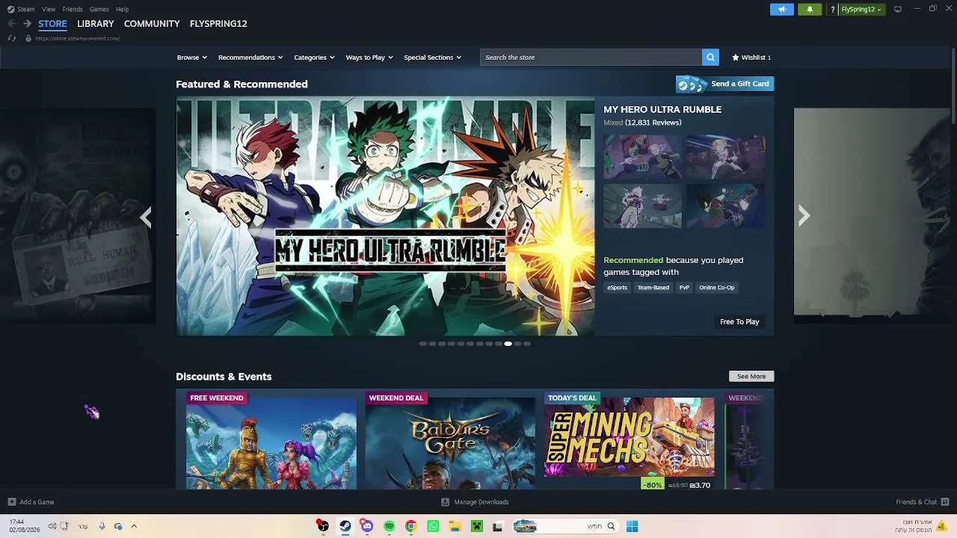Click the Manage Downloads arrow icon

[445, 502]
